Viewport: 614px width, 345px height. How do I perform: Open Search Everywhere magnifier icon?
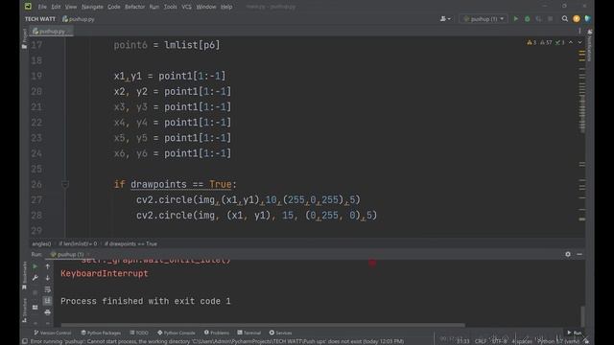(x=565, y=19)
